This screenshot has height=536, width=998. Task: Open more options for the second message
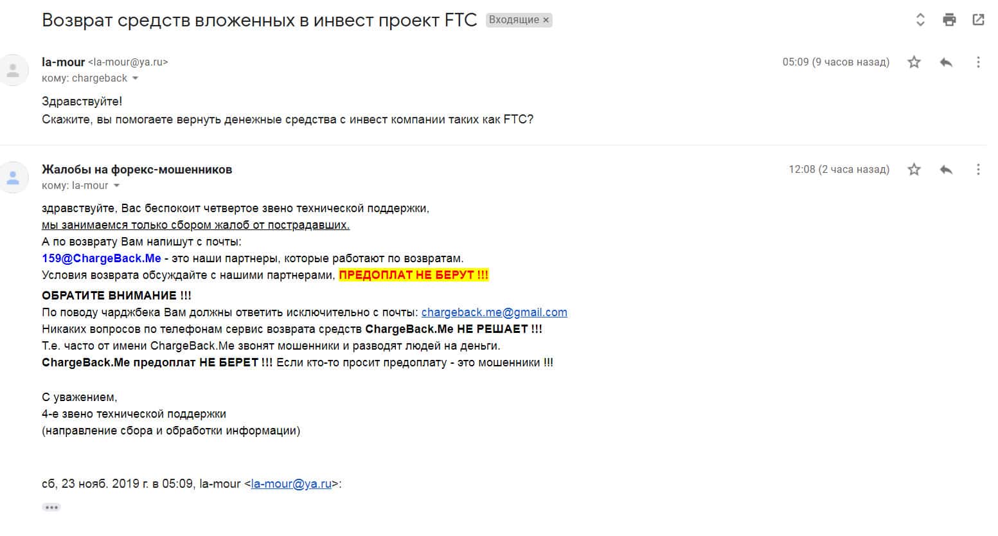tap(978, 170)
